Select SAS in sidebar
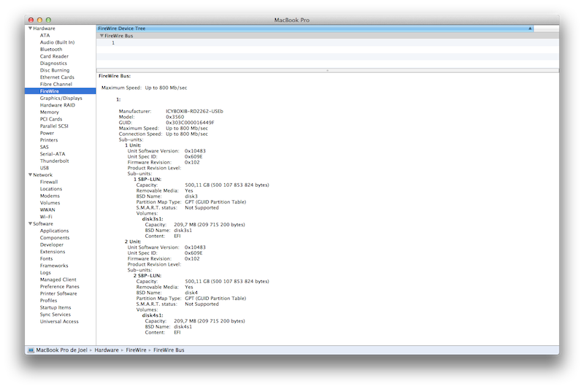Viewport: 584px width, 389px height. tap(45, 147)
